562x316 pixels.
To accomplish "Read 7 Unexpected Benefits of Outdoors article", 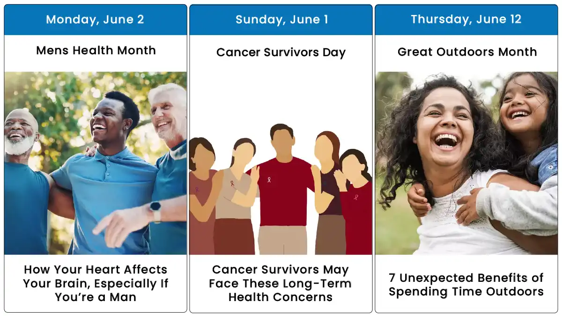I will pyautogui.click(x=466, y=285).
